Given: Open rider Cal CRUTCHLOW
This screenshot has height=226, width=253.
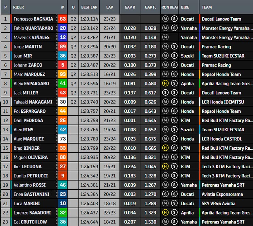Looking at the screenshot, I should (30, 222).
